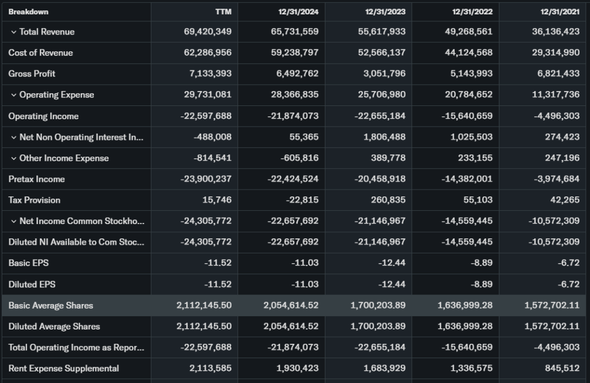
Task: Click the 12/31/2021 column header
Action: pyautogui.click(x=559, y=12)
